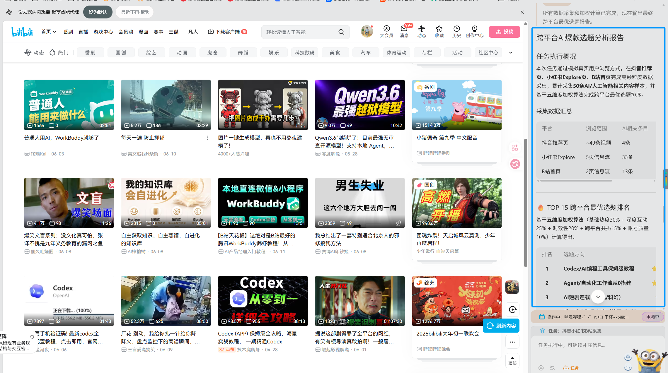Open uploader link 技术爬爬虾
Screen dimensions: 668x373
pyautogui.click(x=248, y=350)
